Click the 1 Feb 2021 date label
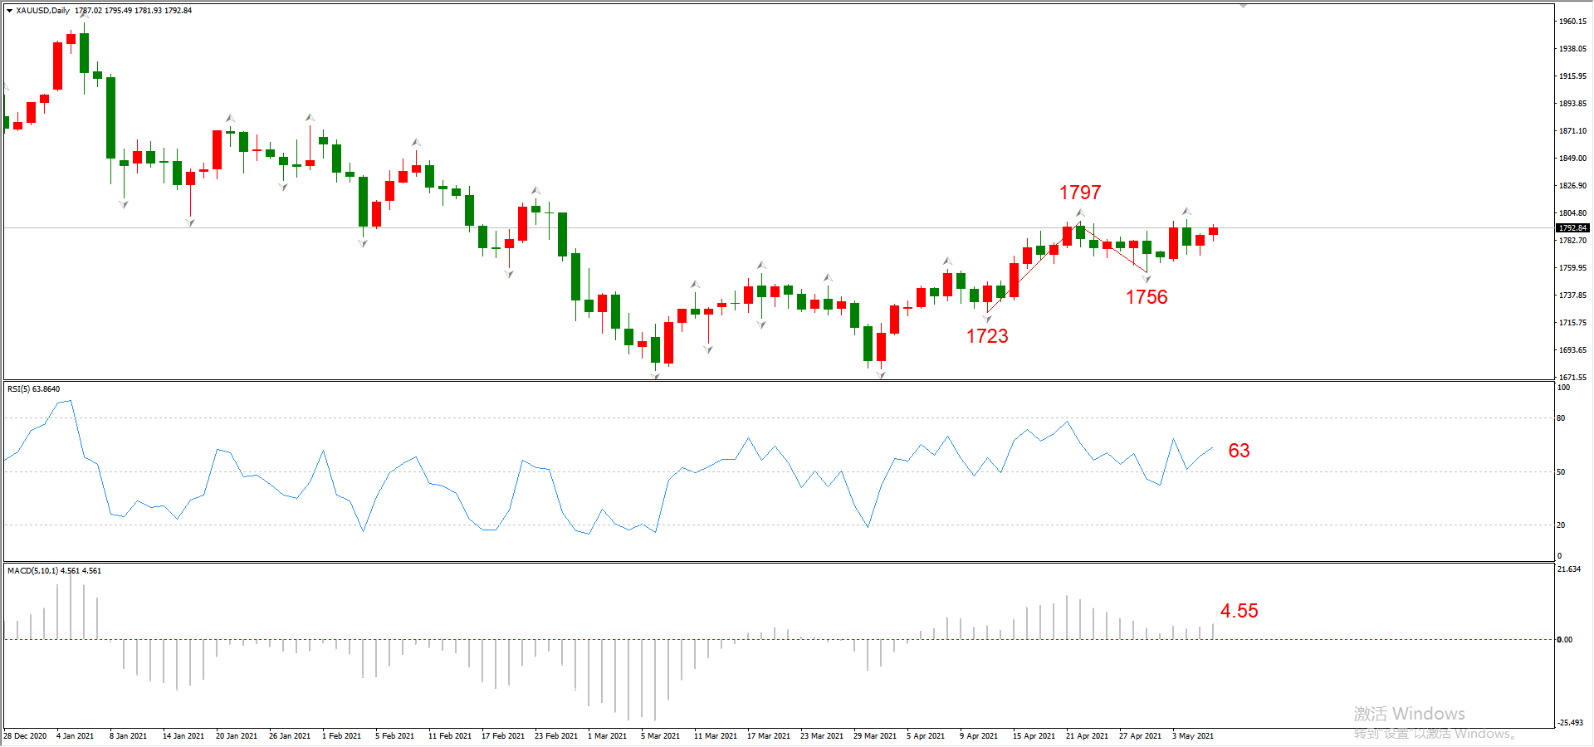This screenshot has height=747, width=1594. [341, 736]
